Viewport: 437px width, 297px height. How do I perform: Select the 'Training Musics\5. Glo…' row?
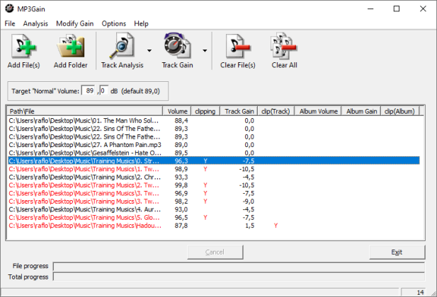(x=214, y=217)
